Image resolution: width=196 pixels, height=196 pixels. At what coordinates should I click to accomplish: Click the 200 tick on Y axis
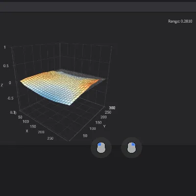[x=103, y=117]
